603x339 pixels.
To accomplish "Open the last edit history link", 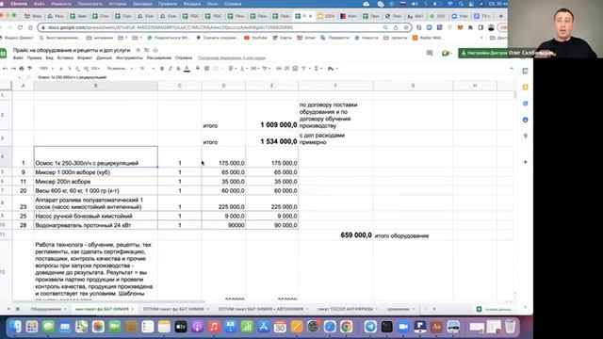I will (232, 57).
